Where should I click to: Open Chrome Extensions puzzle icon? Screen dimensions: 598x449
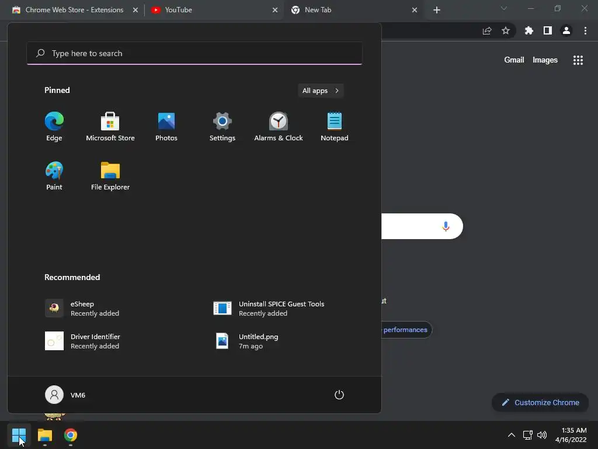529,30
